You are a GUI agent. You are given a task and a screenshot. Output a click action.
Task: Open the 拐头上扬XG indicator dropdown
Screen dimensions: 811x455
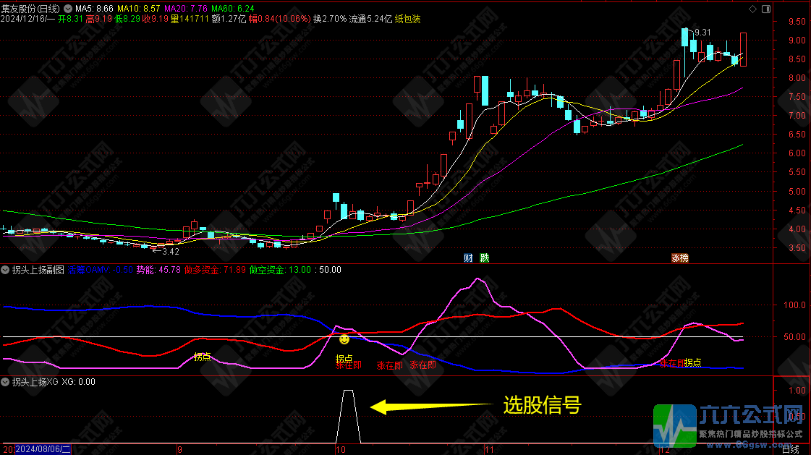pos(6,381)
